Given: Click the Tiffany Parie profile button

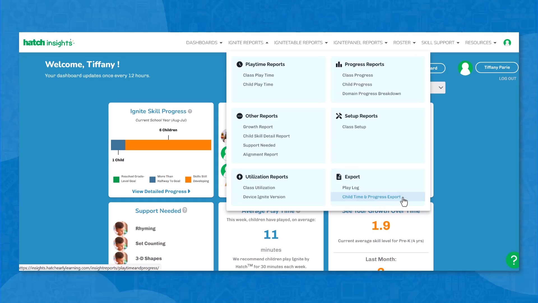Looking at the screenshot, I should [497, 67].
